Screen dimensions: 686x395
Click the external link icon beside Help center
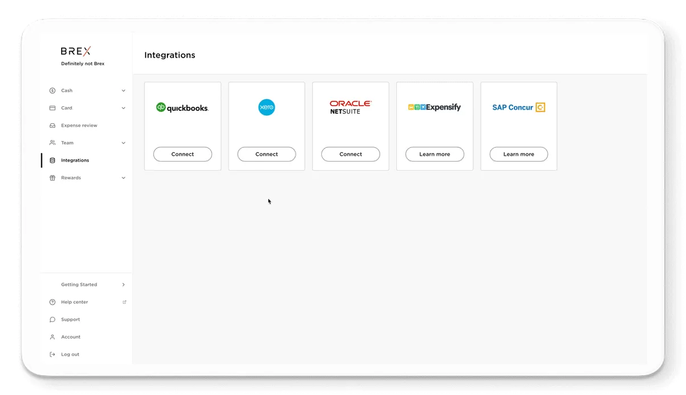125,302
